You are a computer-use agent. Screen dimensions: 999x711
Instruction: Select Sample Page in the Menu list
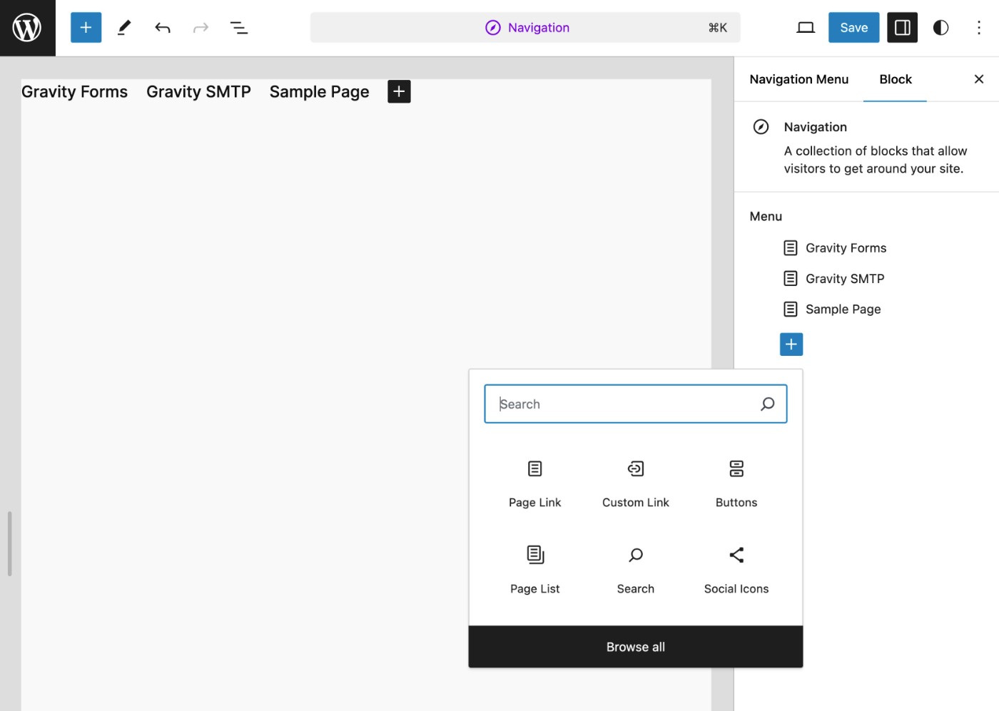pos(843,310)
